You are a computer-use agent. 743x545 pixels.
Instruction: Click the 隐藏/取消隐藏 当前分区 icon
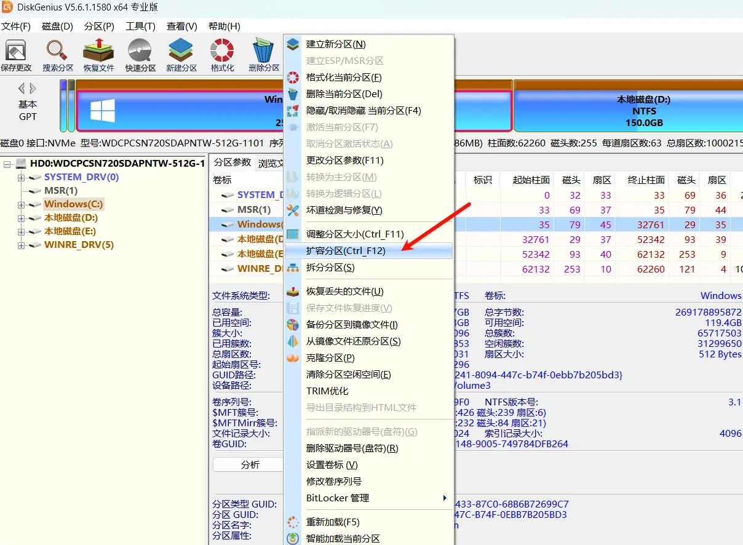[293, 111]
